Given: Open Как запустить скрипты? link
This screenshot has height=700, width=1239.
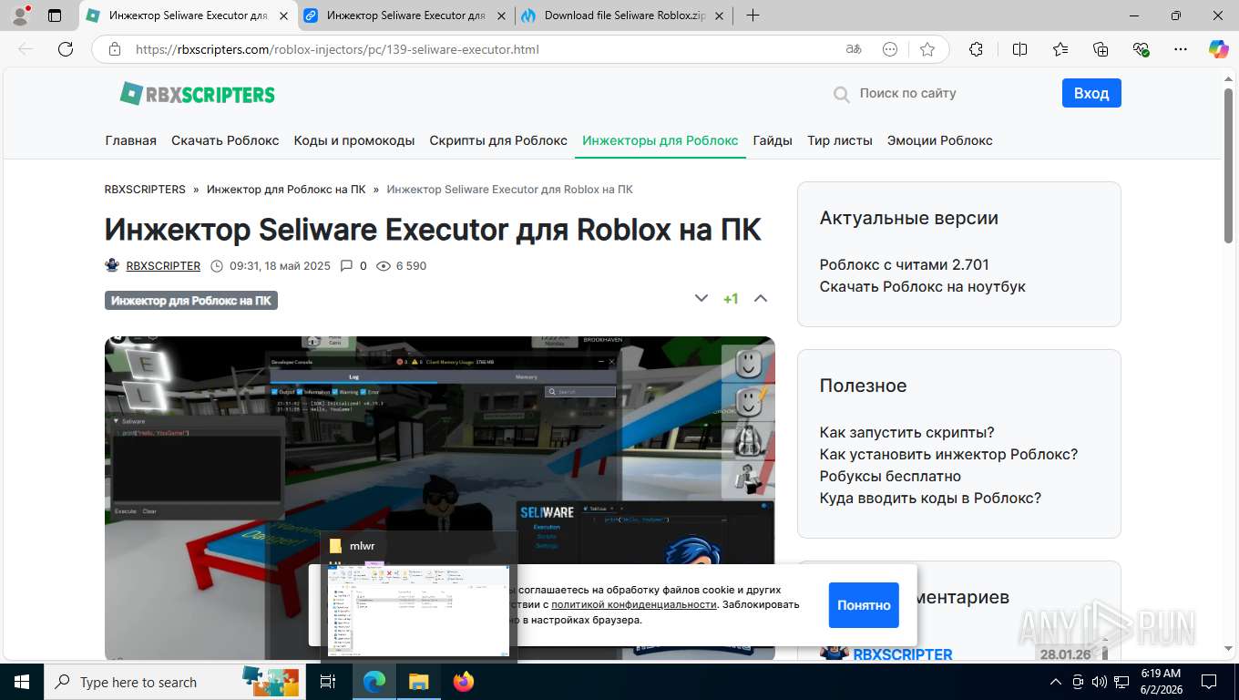Looking at the screenshot, I should tap(907, 432).
